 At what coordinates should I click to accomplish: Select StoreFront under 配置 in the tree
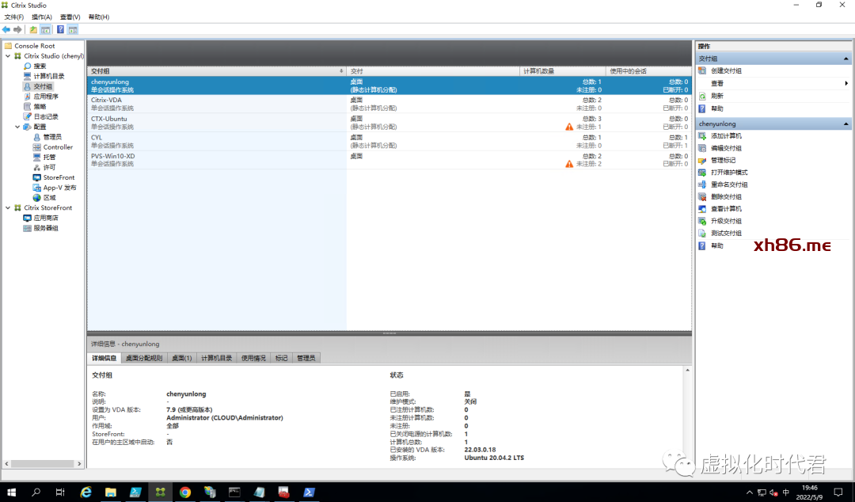pyautogui.click(x=59, y=177)
